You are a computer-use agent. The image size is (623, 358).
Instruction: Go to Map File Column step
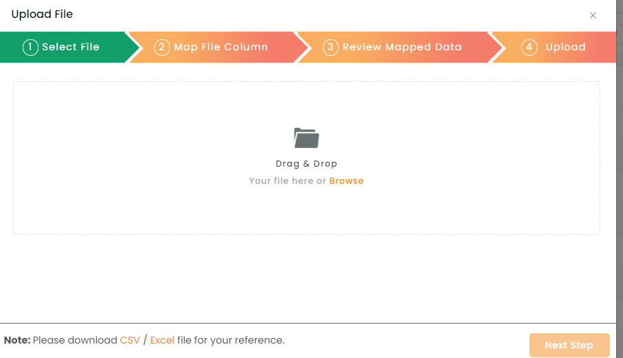pos(218,48)
